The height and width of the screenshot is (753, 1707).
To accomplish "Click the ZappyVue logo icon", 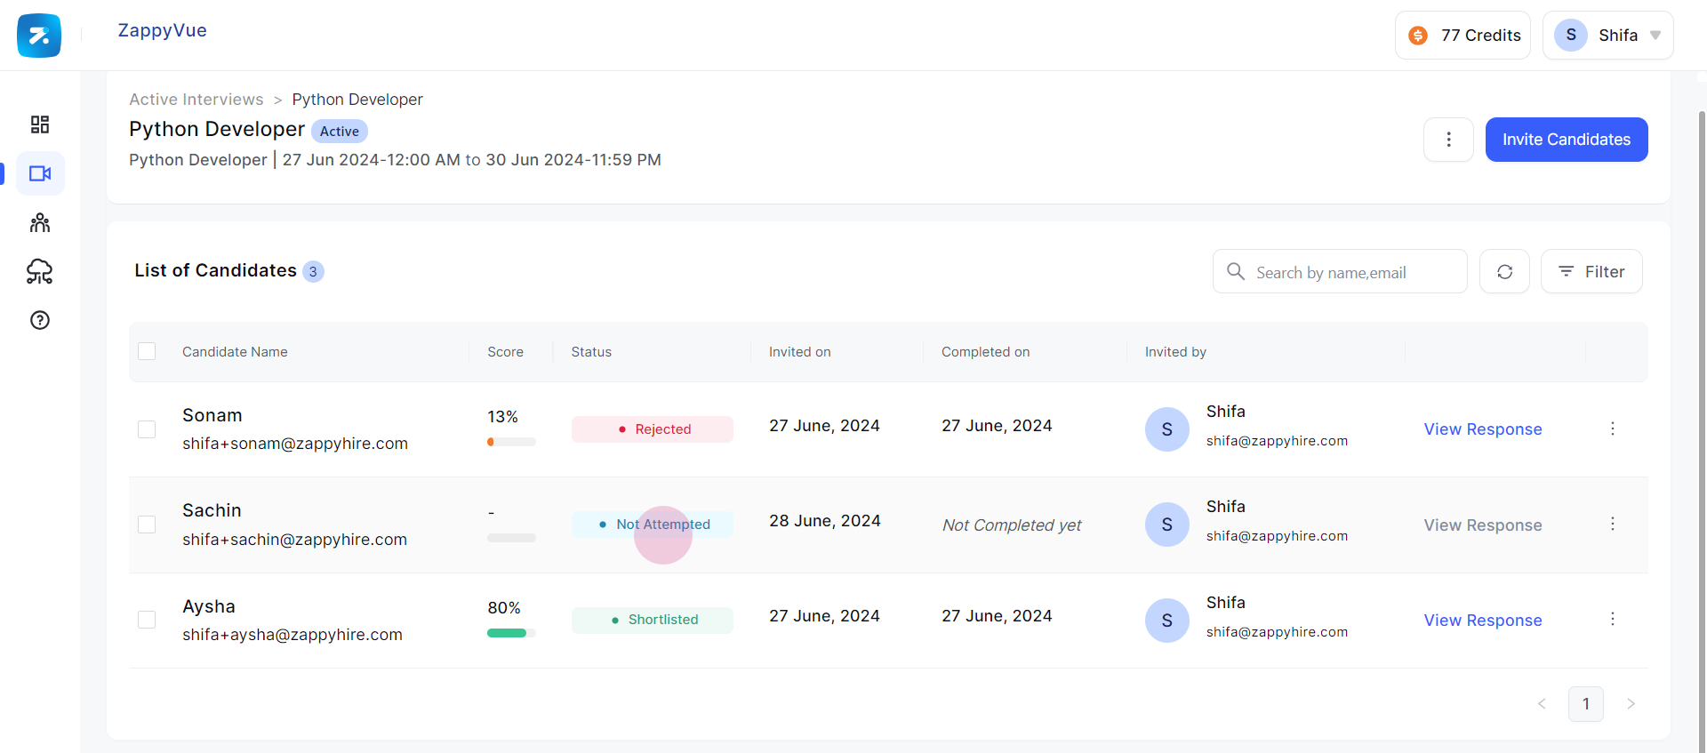I will [x=39, y=36].
